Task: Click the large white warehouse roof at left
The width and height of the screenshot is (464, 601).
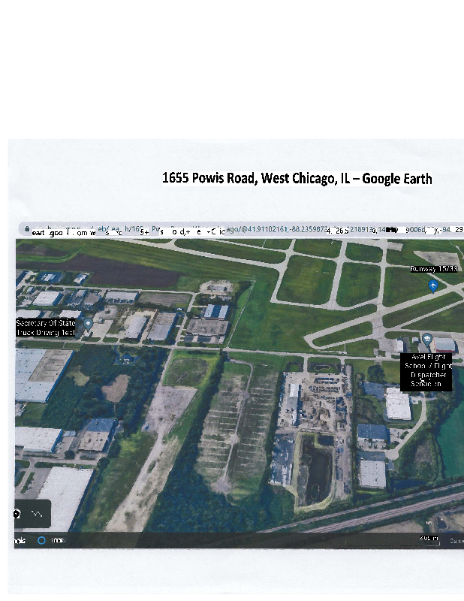Action: (40, 373)
